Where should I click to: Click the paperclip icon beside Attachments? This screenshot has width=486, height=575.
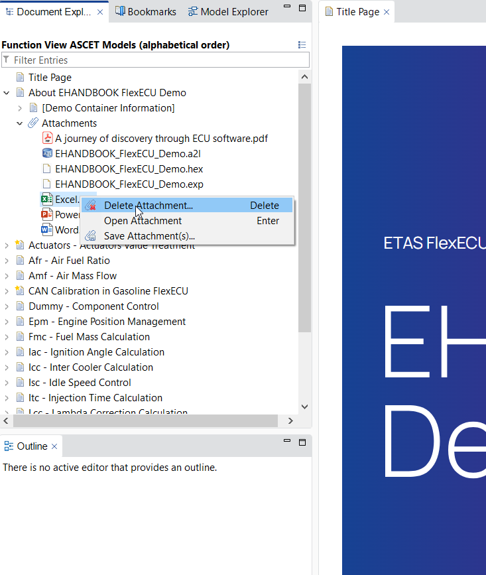click(33, 123)
